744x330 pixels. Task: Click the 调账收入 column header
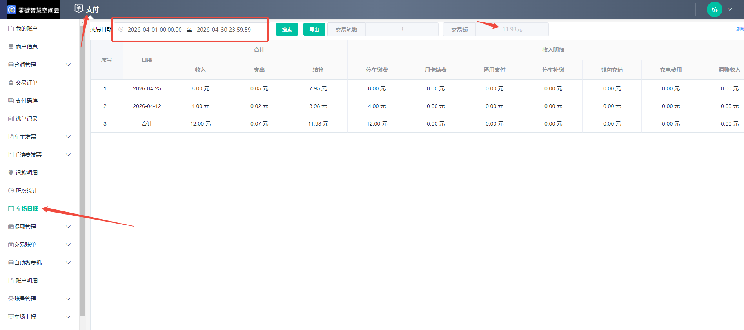pos(722,70)
